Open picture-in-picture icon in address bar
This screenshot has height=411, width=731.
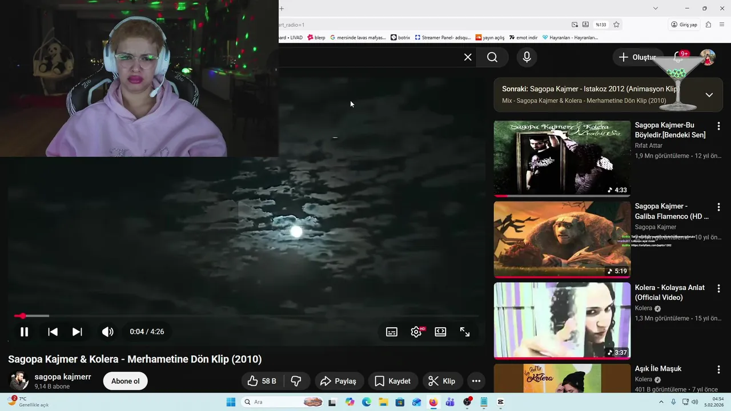(x=575, y=25)
